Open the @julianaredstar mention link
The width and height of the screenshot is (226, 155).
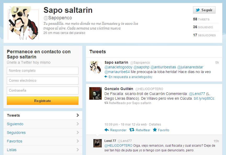190,67
